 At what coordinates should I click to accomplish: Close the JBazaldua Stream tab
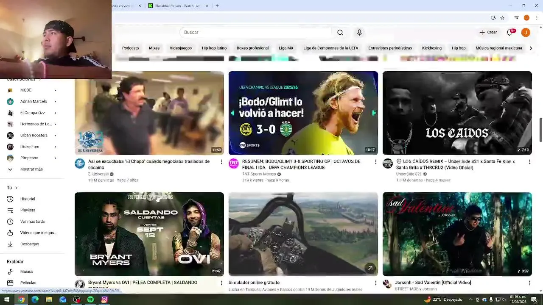(x=207, y=6)
